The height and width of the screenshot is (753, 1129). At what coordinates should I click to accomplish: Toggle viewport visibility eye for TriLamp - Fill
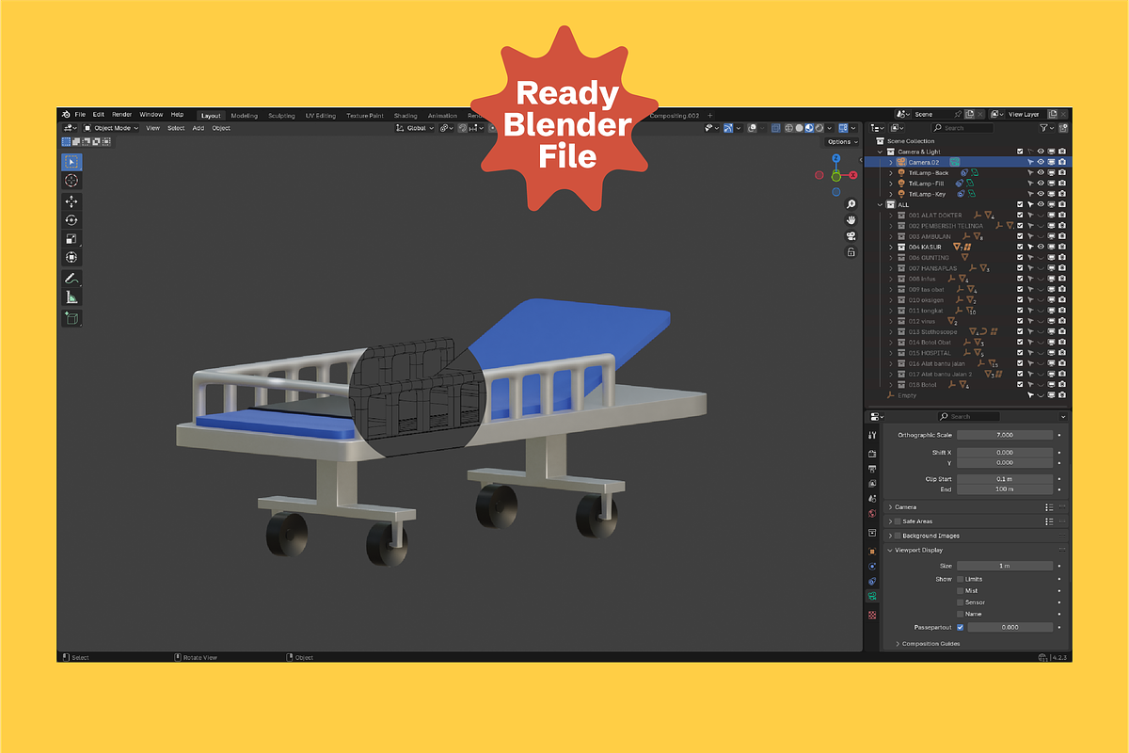pos(1041,184)
